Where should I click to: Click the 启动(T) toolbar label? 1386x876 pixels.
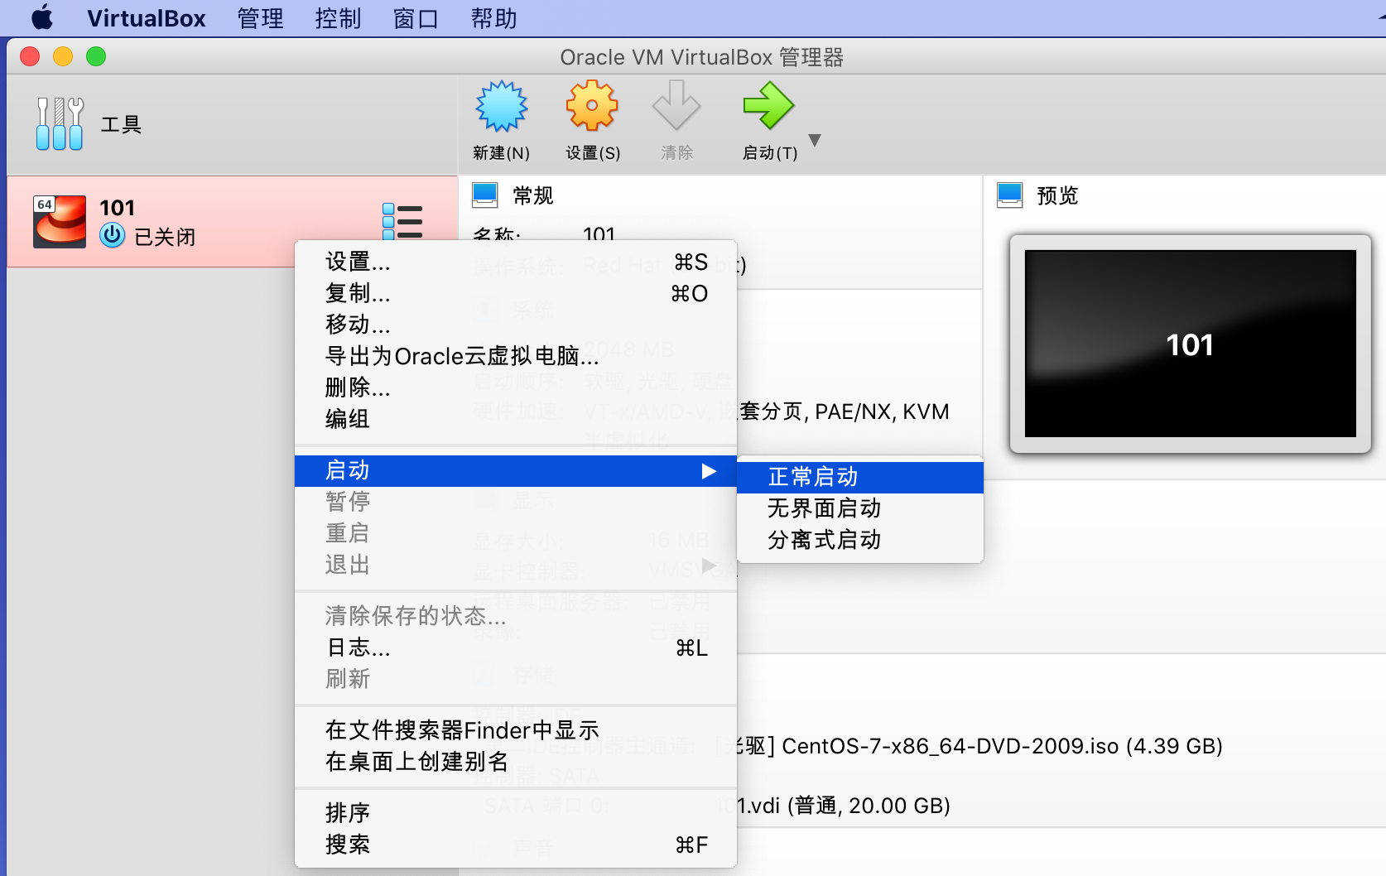769,153
